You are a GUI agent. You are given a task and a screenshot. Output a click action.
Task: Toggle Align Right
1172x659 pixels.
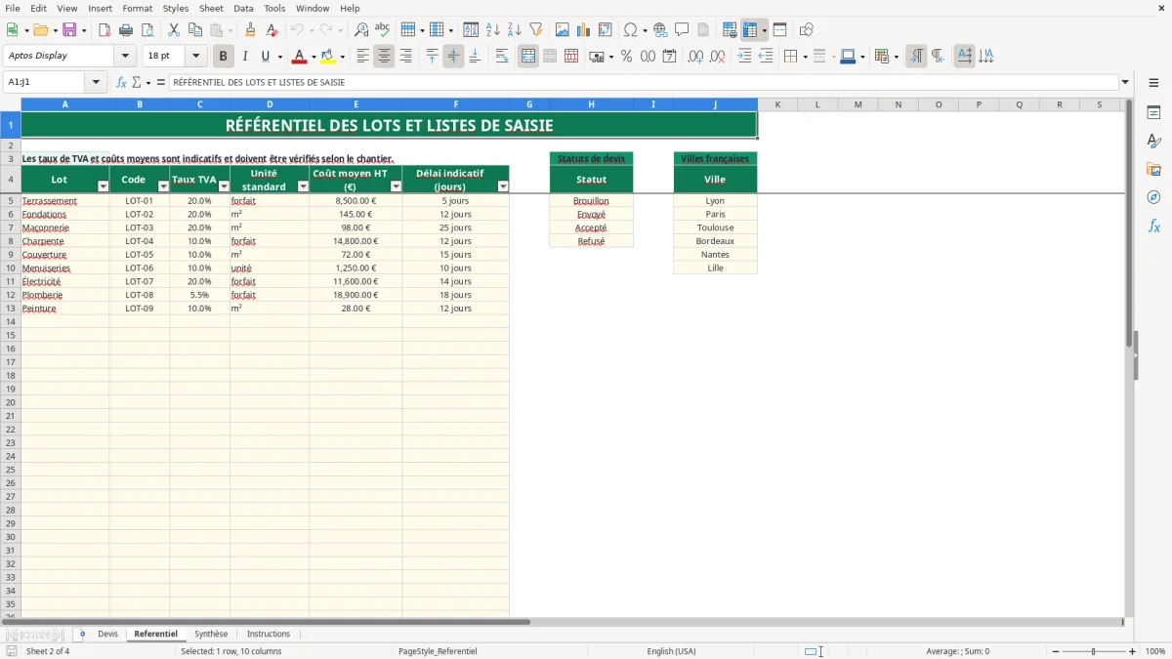tap(405, 57)
